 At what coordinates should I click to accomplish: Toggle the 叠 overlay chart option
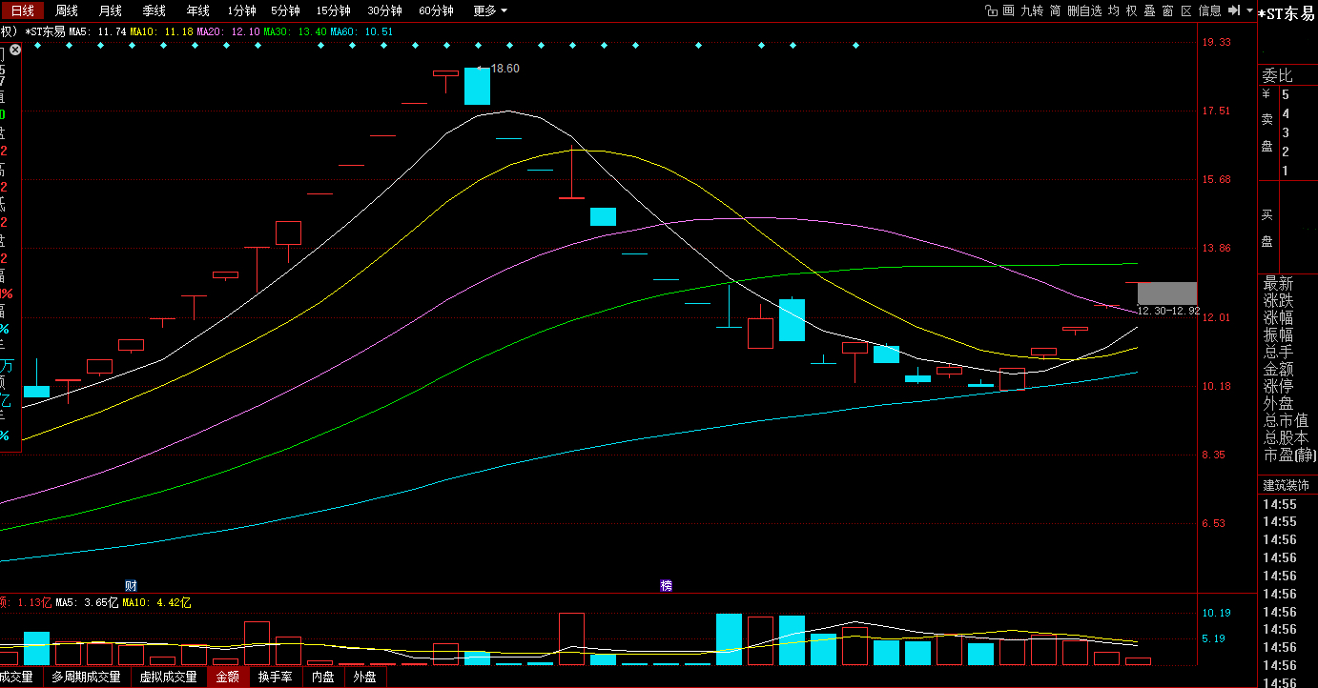tap(1150, 10)
